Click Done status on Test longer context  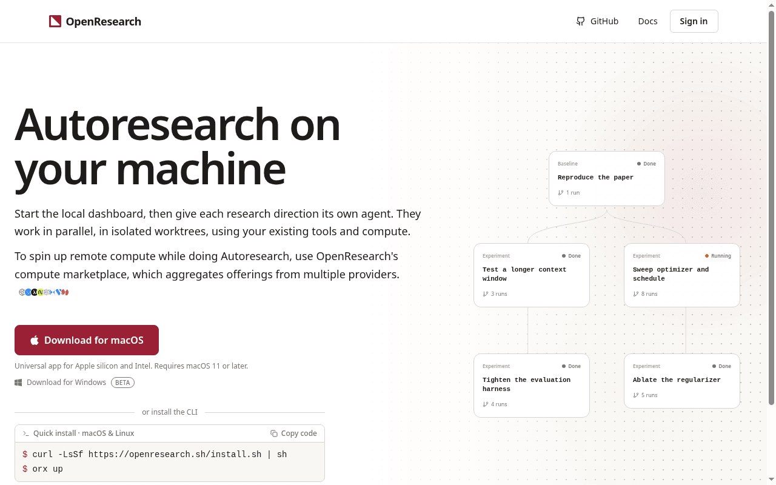pos(571,256)
